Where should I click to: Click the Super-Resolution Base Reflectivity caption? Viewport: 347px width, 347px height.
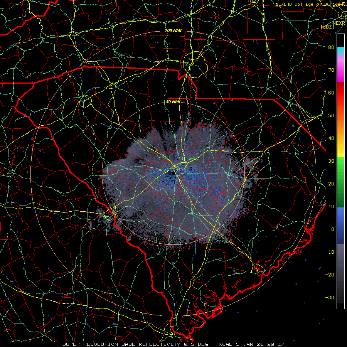point(173,344)
